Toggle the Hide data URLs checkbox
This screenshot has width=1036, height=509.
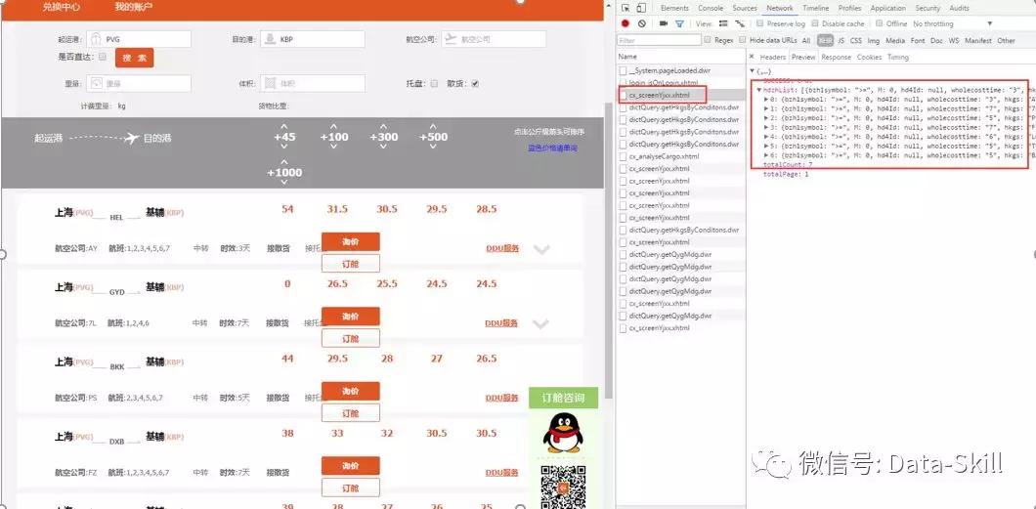(743, 40)
